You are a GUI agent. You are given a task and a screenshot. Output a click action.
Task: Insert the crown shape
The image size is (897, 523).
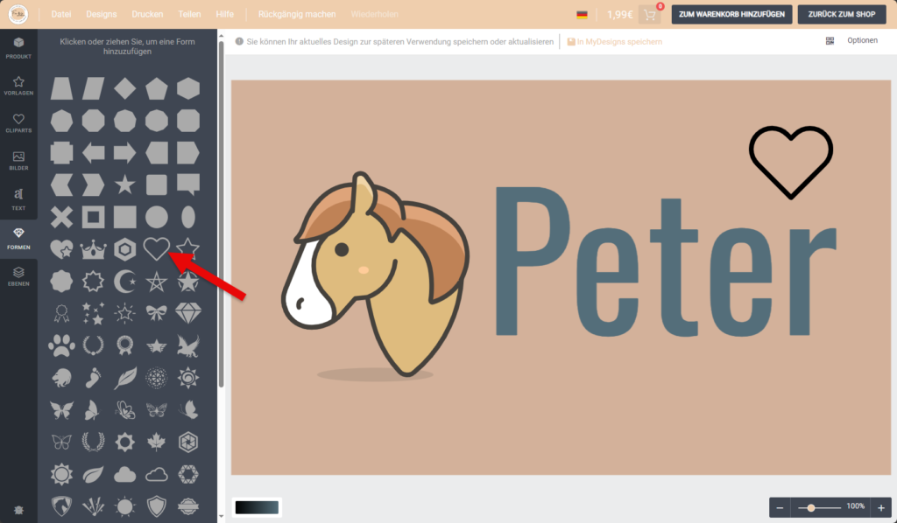coord(93,249)
